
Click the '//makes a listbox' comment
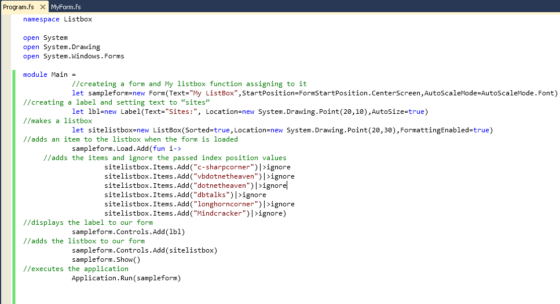(x=57, y=121)
